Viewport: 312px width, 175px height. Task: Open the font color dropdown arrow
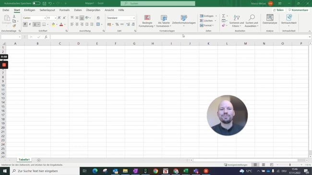tap(65, 24)
